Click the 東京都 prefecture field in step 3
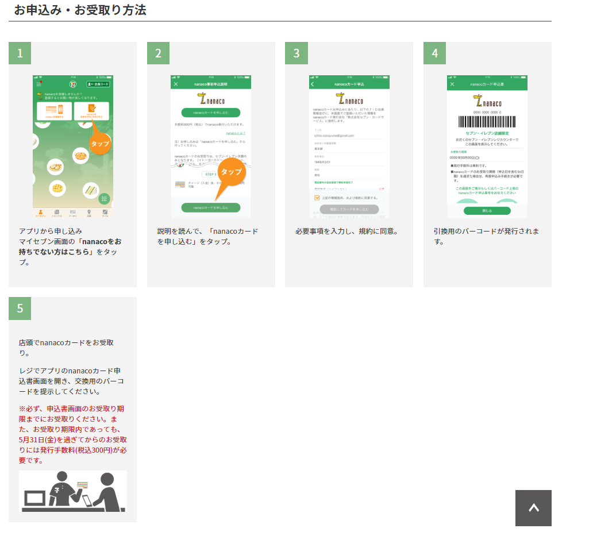Screen dimensions: 593x540 [x=349, y=149]
